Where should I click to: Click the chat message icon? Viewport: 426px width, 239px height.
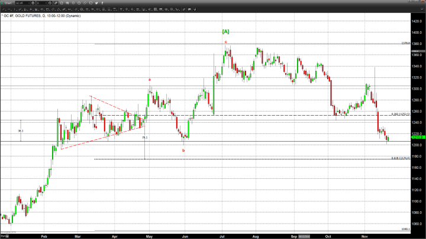tap(91, 3)
